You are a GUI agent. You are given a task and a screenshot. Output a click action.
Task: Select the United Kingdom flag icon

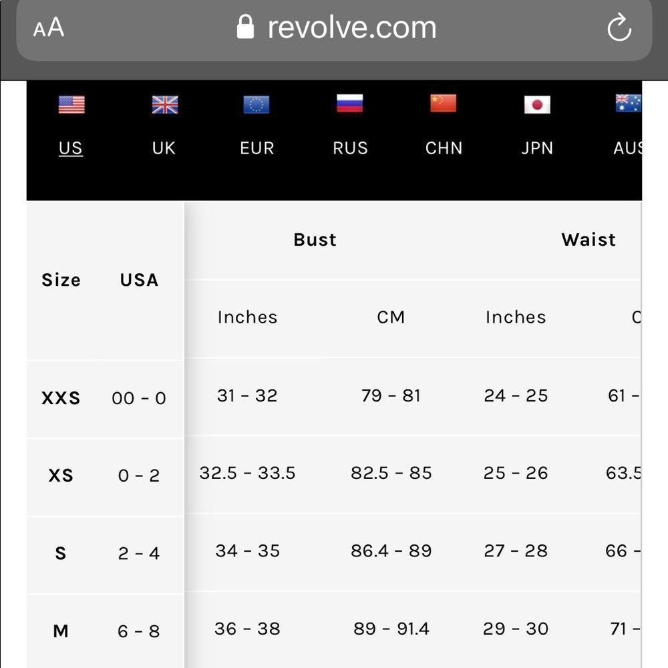point(165,105)
